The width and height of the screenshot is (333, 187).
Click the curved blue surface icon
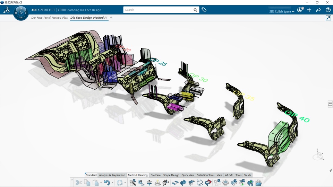click(x=183, y=182)
